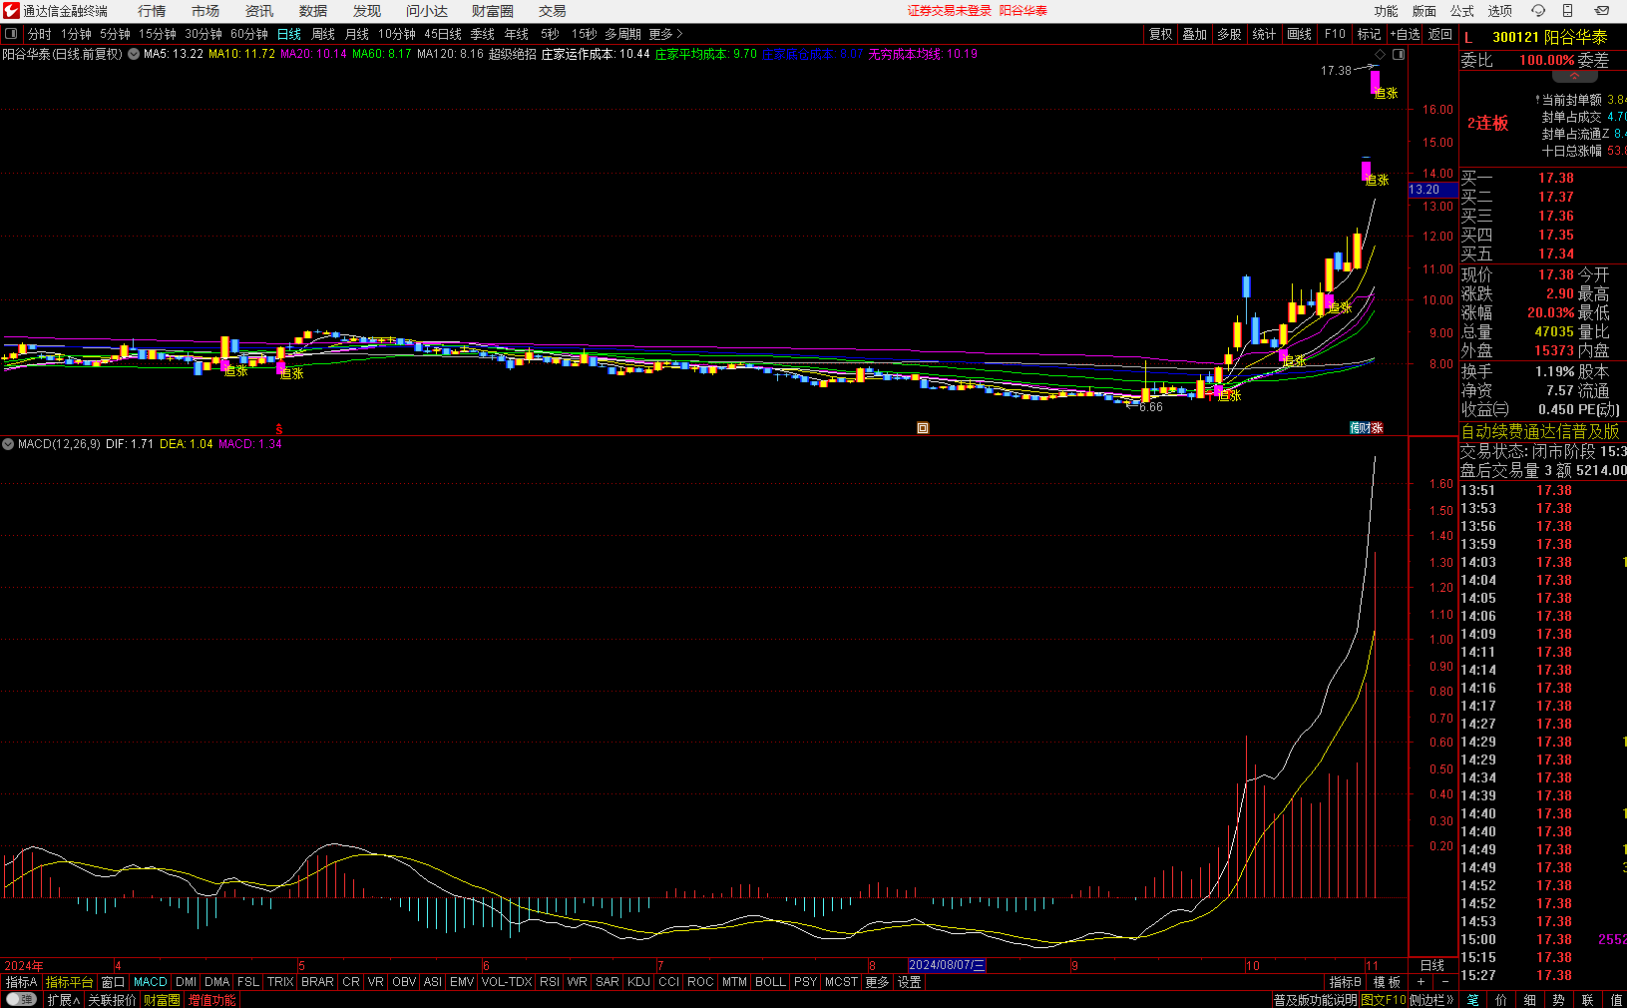Switch to 60分钟 period
This screenshot has height=1008, width=1627.
pyautogui.click(x=249, y=34)
